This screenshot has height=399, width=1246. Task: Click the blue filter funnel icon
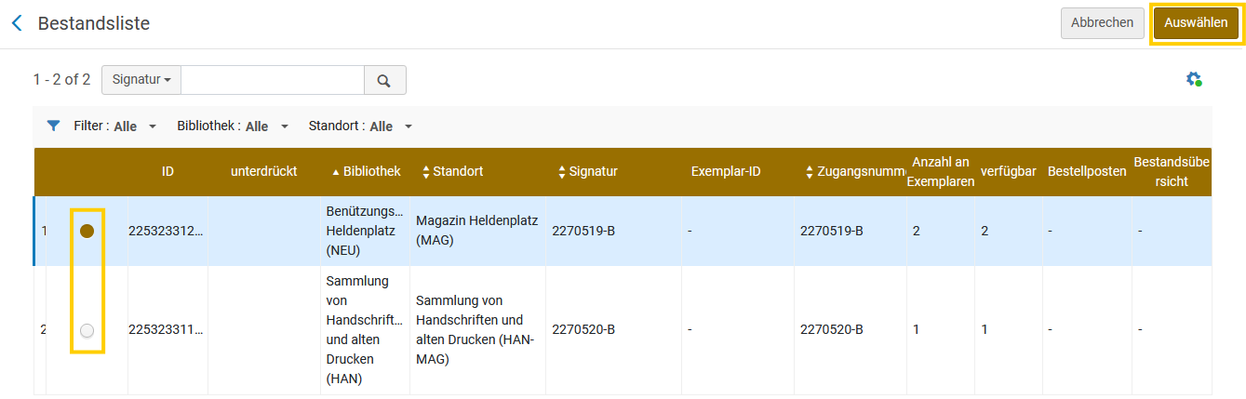click(x=54, y=126)
